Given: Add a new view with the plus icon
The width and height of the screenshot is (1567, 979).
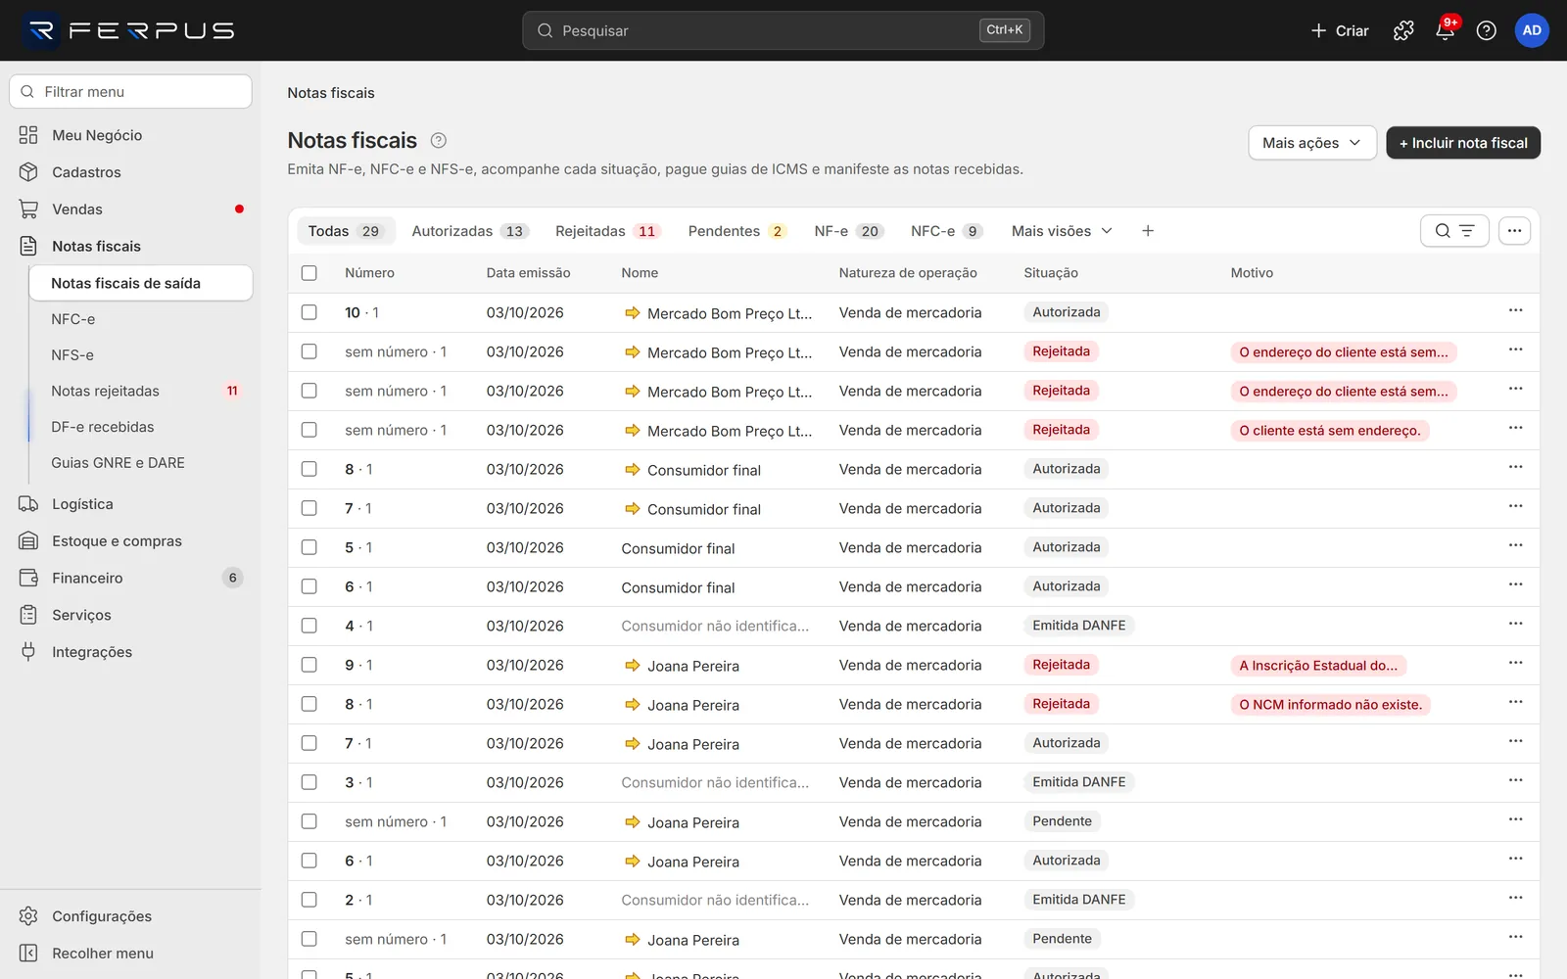Looking at the screenshot, I should click(x=1148, y=231).
